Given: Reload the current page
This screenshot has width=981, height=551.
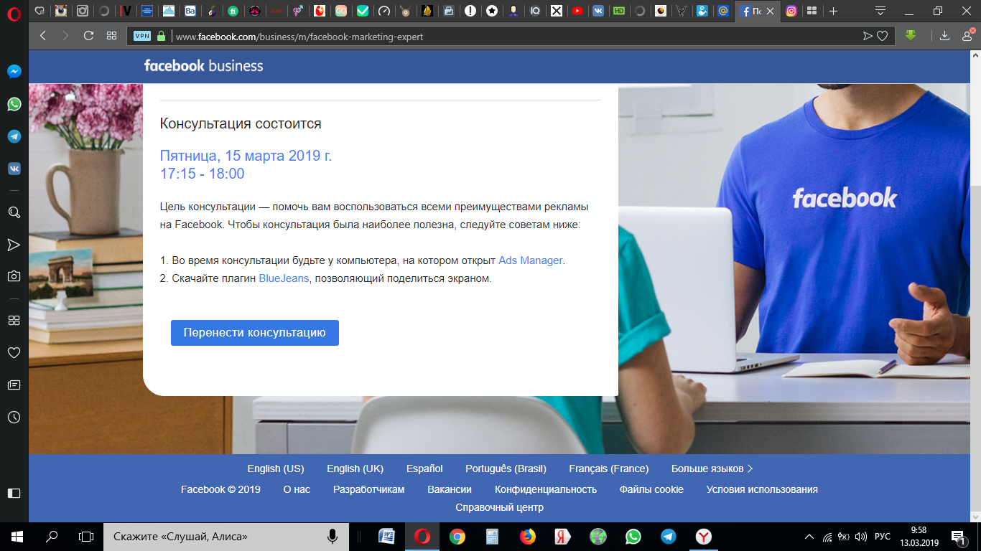Looking at the screenshot, I should click(89, 36).
